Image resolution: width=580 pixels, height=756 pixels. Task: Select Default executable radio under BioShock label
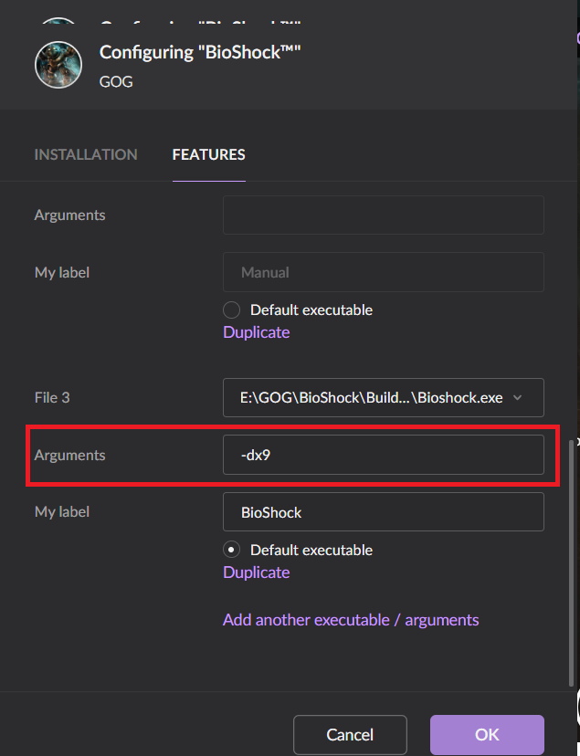pos(231,550)
